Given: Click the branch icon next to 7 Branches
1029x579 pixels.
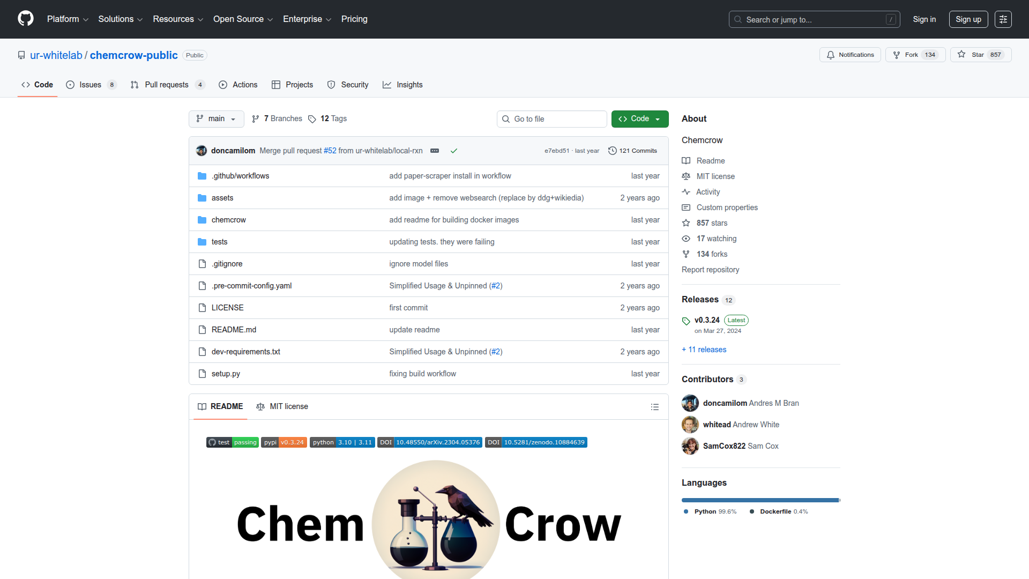Looking at the screenshot, I should 256,118.
